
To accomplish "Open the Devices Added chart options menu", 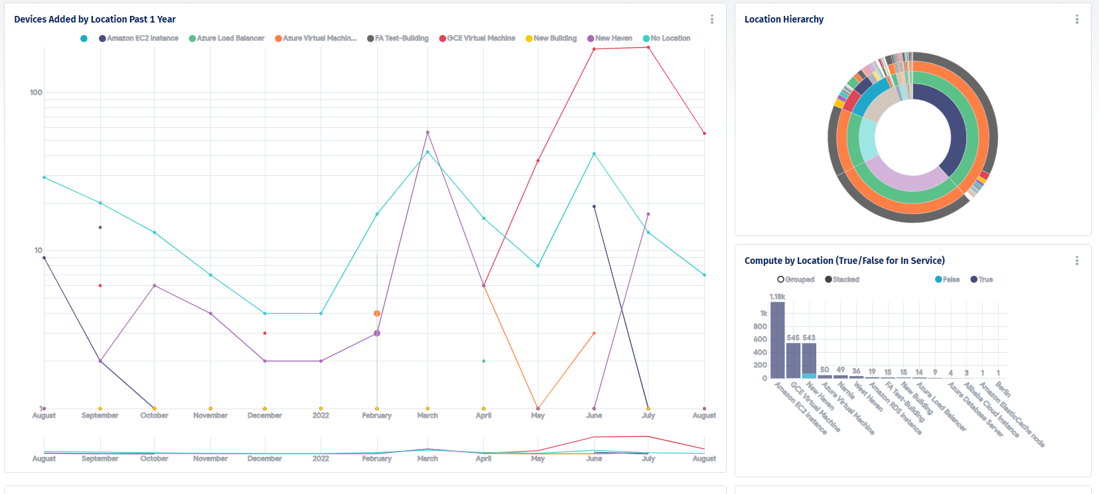I will tap(712, 20).
